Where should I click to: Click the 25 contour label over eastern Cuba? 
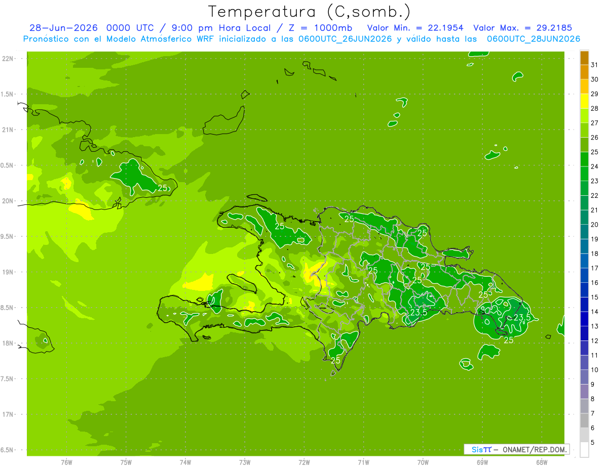(x=163, y=188)
